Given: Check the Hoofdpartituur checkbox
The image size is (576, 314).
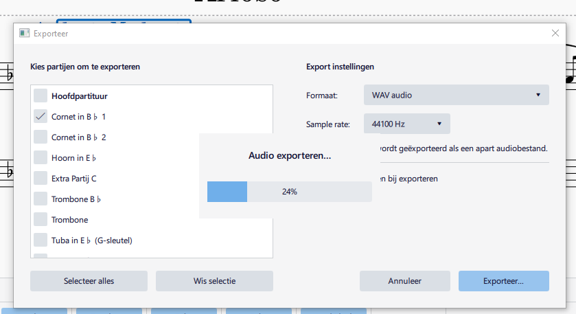Looking at the screenshot, I should click(x=41, y=96).
